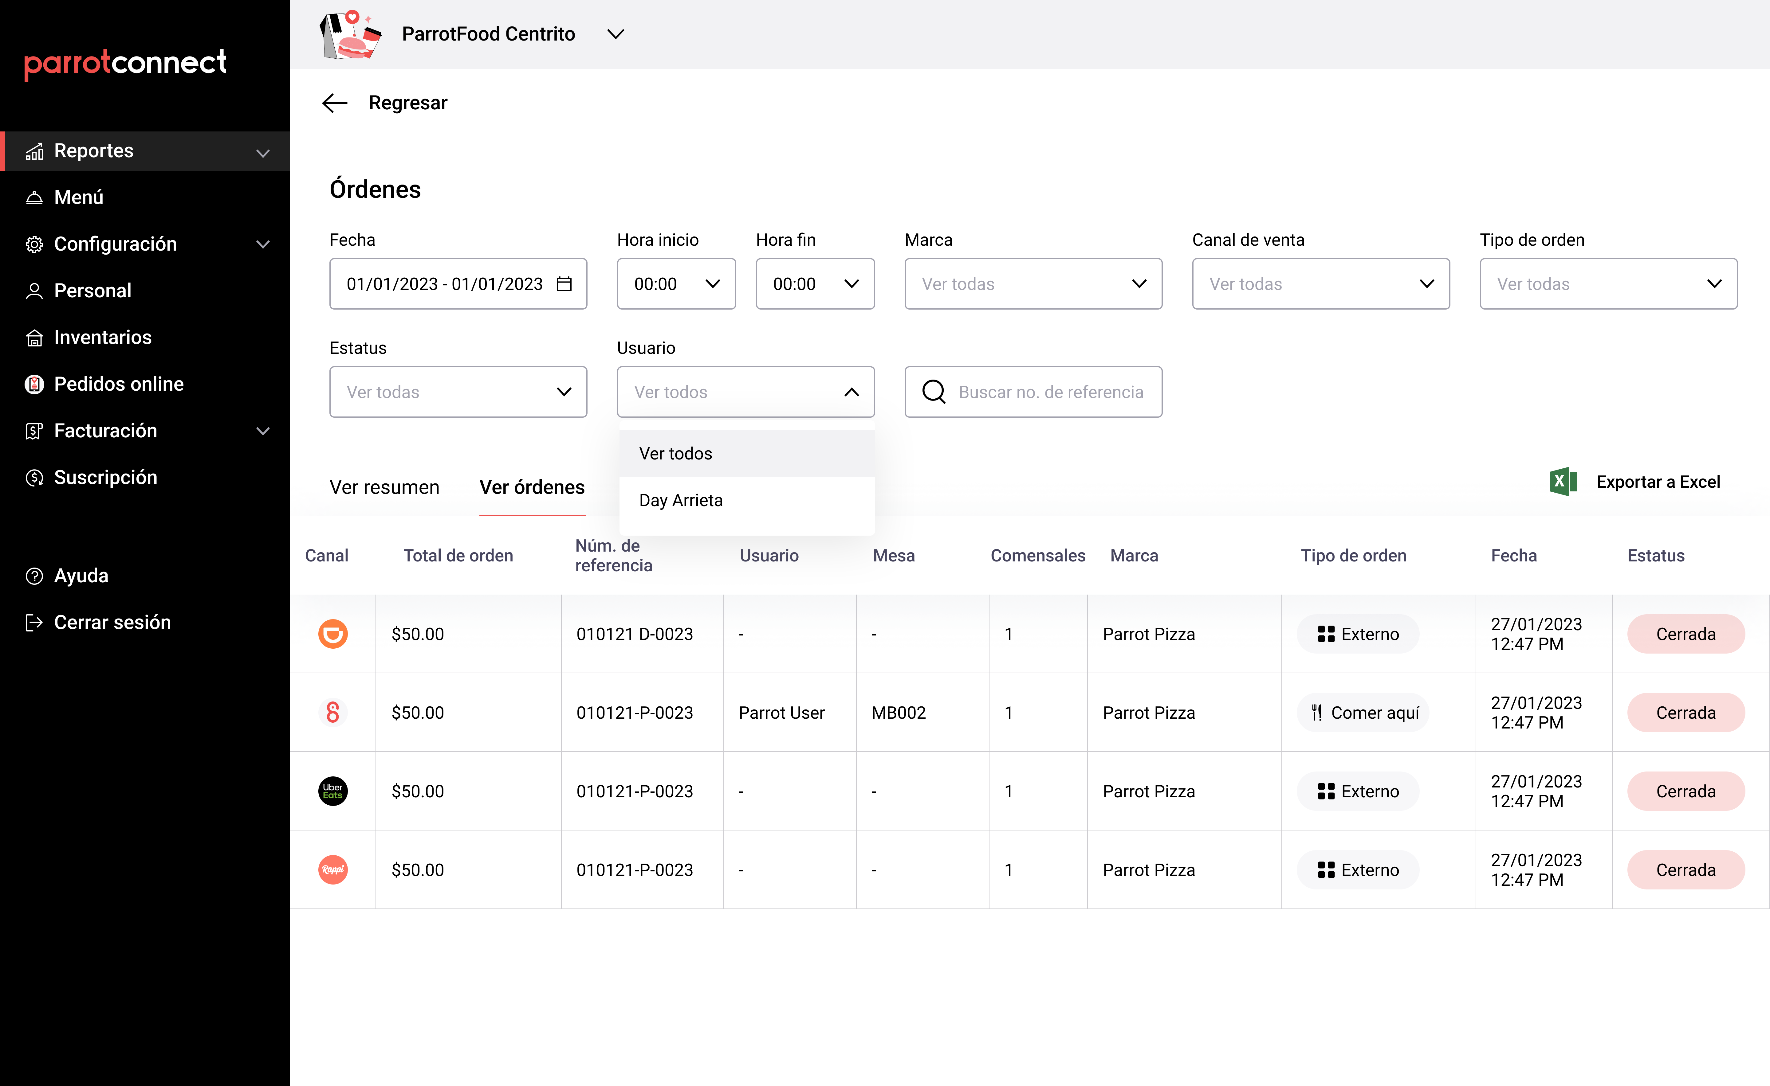
Task: Expand the Configuración submenu chevron
Action: (263, 244)
